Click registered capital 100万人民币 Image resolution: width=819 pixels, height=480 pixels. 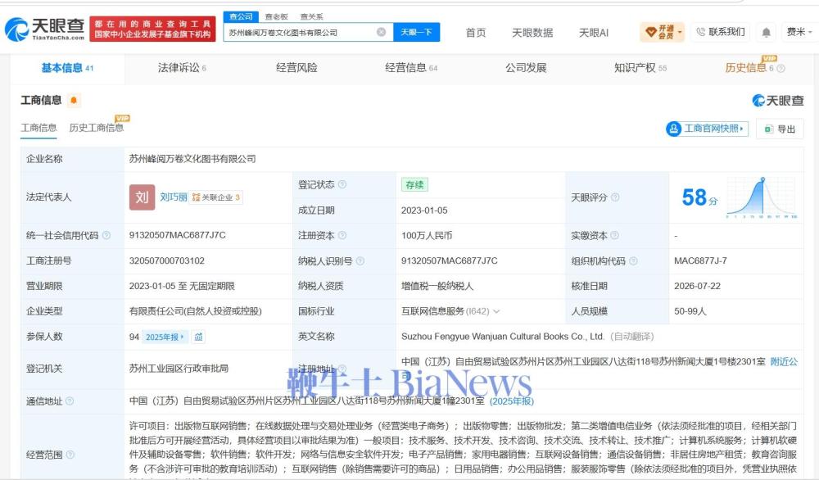point(427,236)
